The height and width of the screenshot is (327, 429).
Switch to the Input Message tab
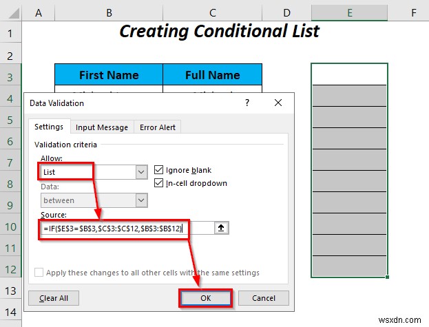[102, 127]
